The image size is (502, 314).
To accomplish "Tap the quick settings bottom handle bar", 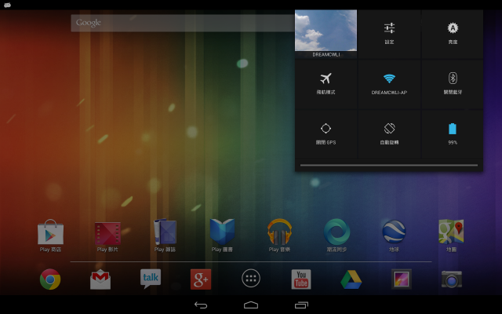I will (389, 166).
